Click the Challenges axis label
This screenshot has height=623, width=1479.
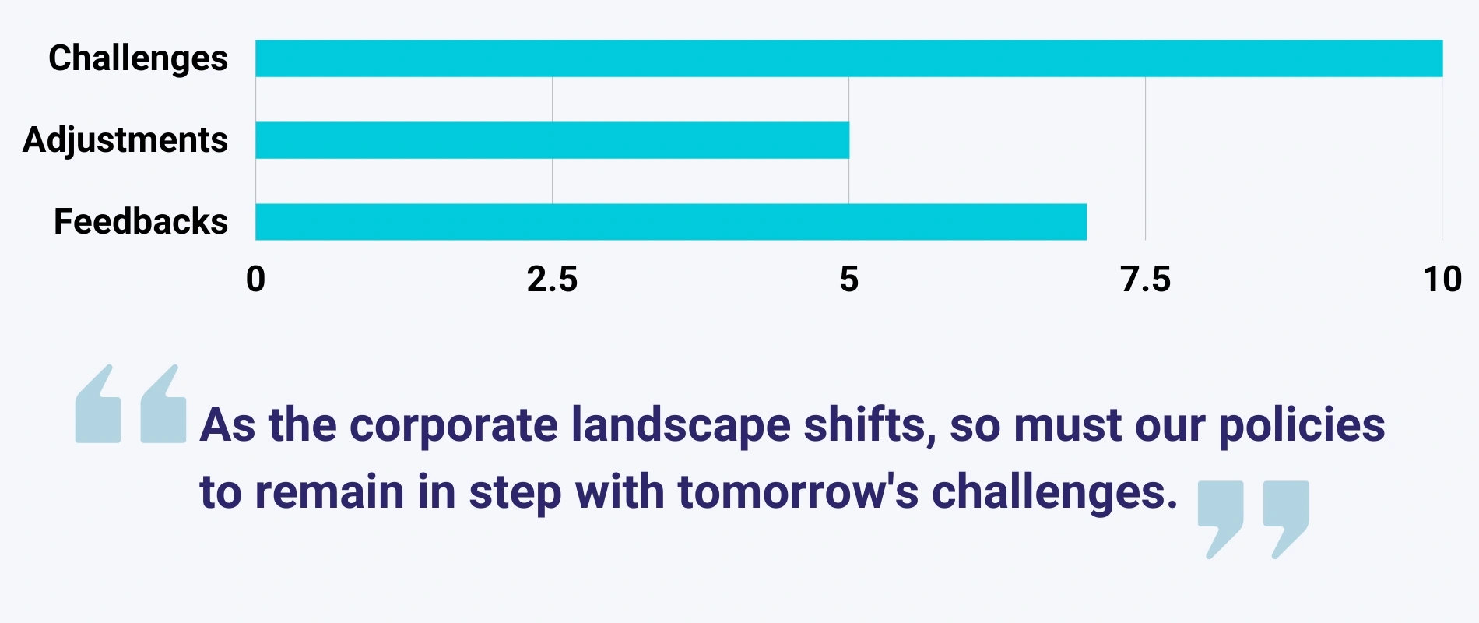point(139,58)
